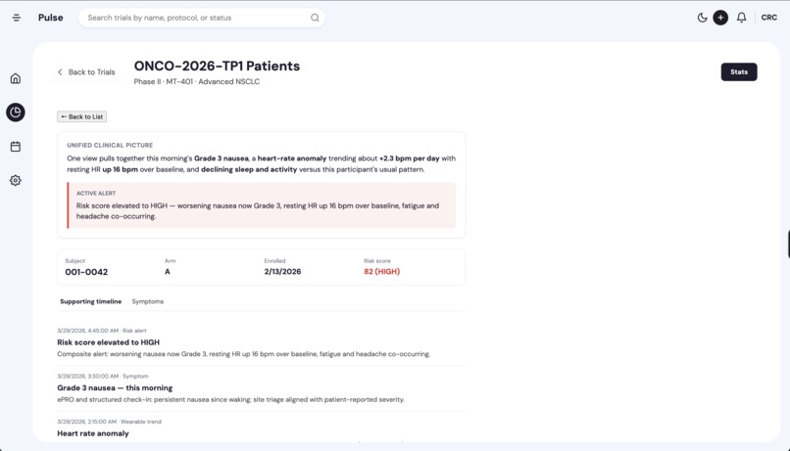Open the hamburger menu icon
790x451 pixels.
(x=16, y=18)
